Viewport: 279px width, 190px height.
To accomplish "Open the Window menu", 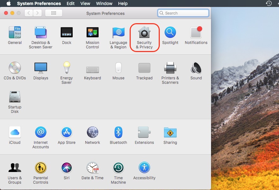I will [x=104, y=3].
